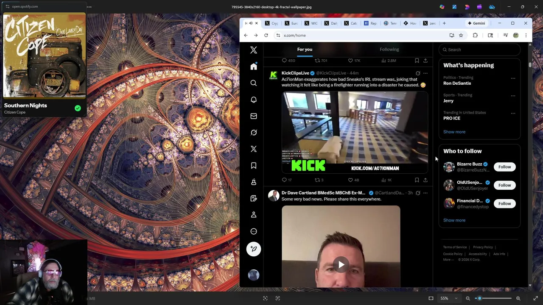Switch to the 'Rep' browser tab
The image size is (543, 305).
coord(370,23)
